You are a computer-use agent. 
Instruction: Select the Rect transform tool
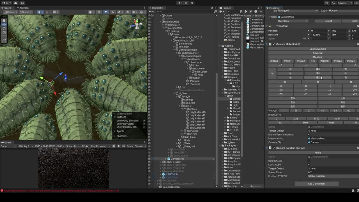click(x=4, y=37)
